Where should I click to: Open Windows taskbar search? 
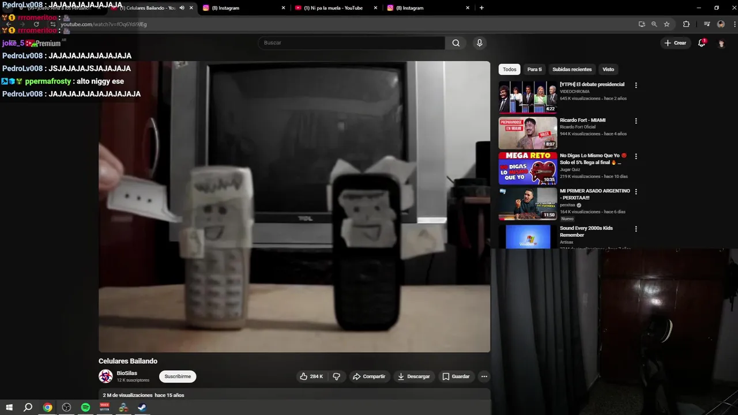tap(28, 408)
